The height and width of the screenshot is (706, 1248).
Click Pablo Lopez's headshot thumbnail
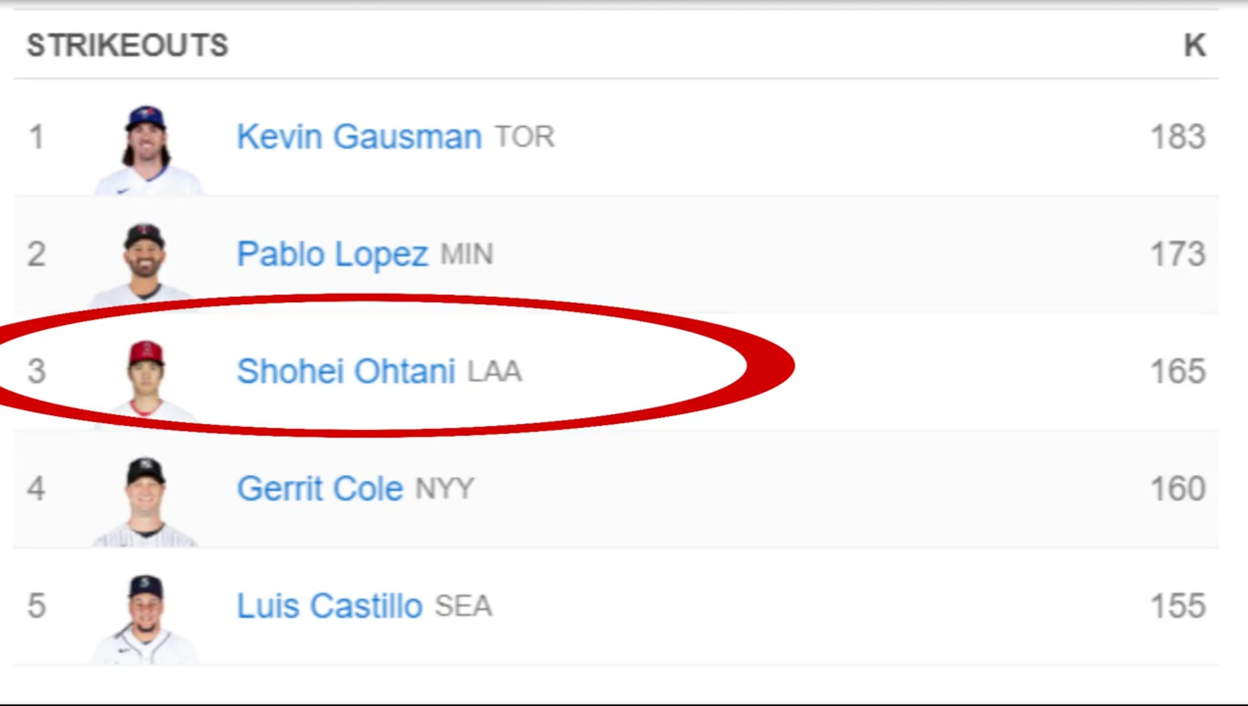click(144, 265)
